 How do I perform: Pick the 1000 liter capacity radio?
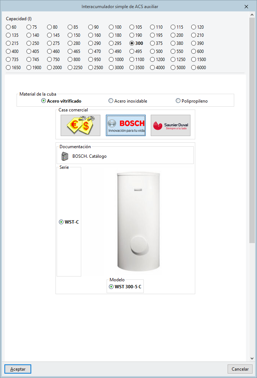coord(116,59)
